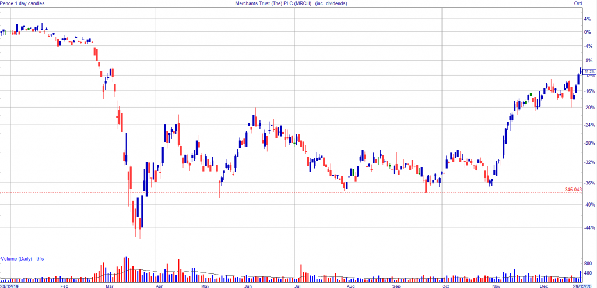Click the Oct month marker on time axis
Viewport: 597px width, 288px height.
445,286
